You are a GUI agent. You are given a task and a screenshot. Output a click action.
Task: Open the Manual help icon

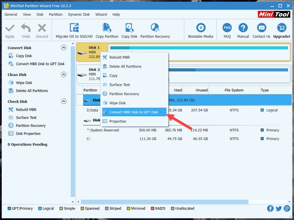[243, 28]
